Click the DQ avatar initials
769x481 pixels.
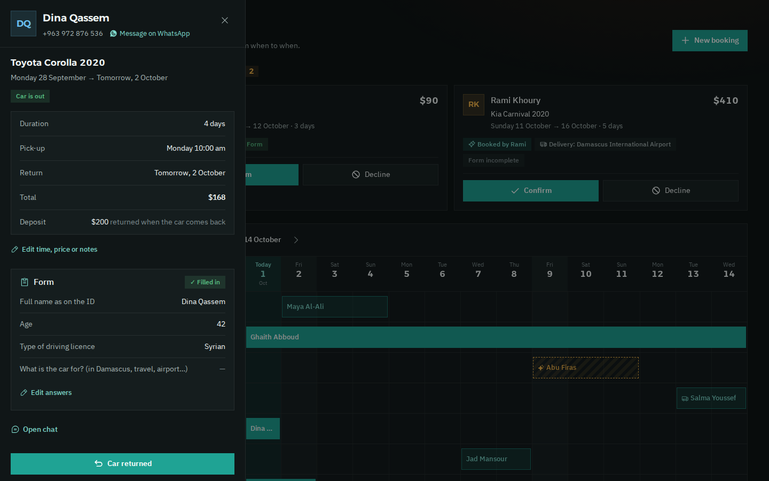(23, 24)
